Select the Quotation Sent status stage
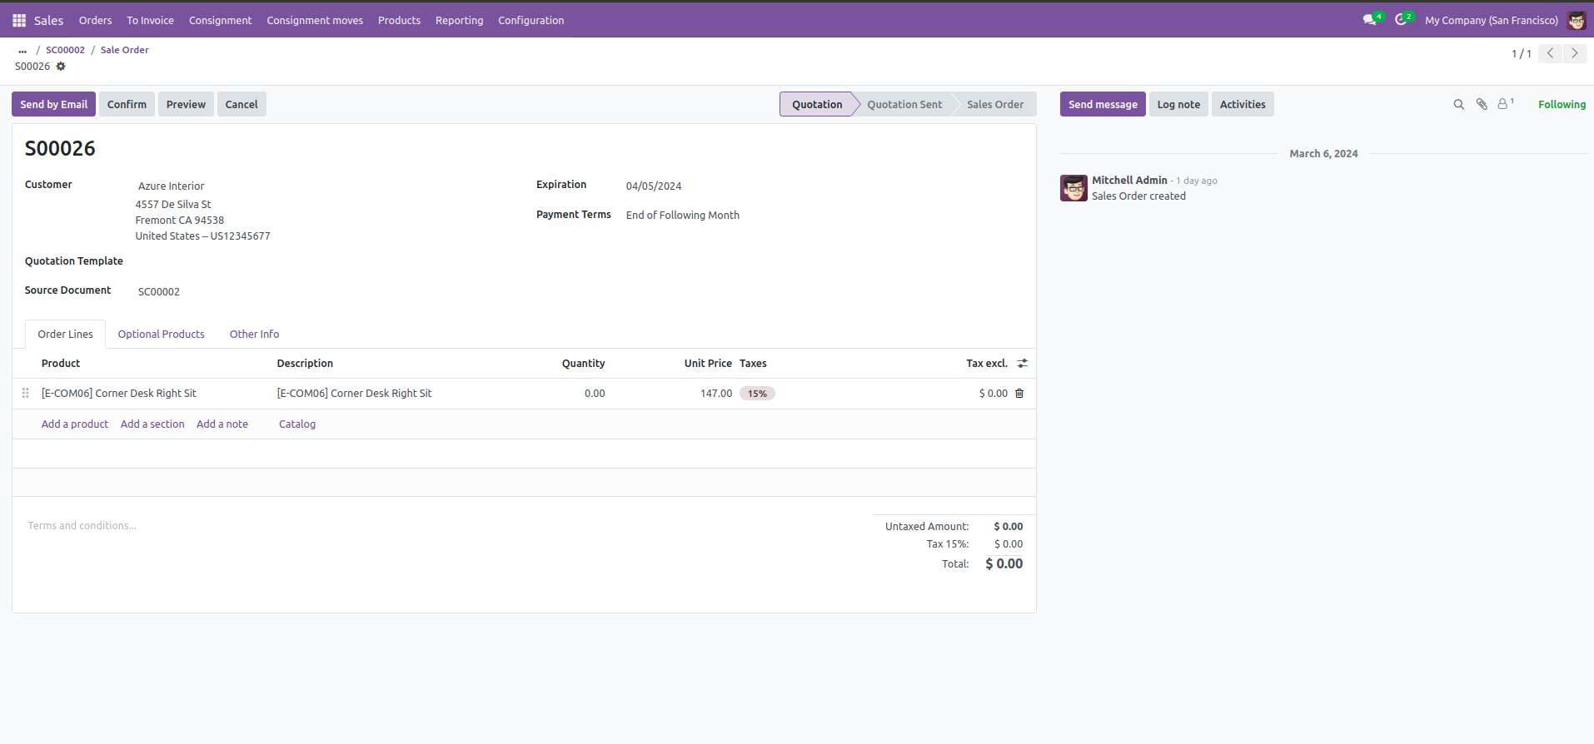The image size is (1594, 744). [x=904, y=105]
